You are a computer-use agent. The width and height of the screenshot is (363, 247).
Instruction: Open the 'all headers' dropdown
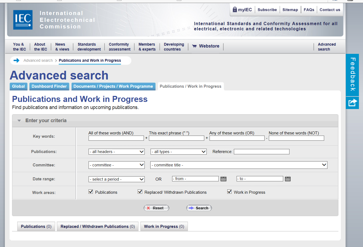[x=117, y=152]
